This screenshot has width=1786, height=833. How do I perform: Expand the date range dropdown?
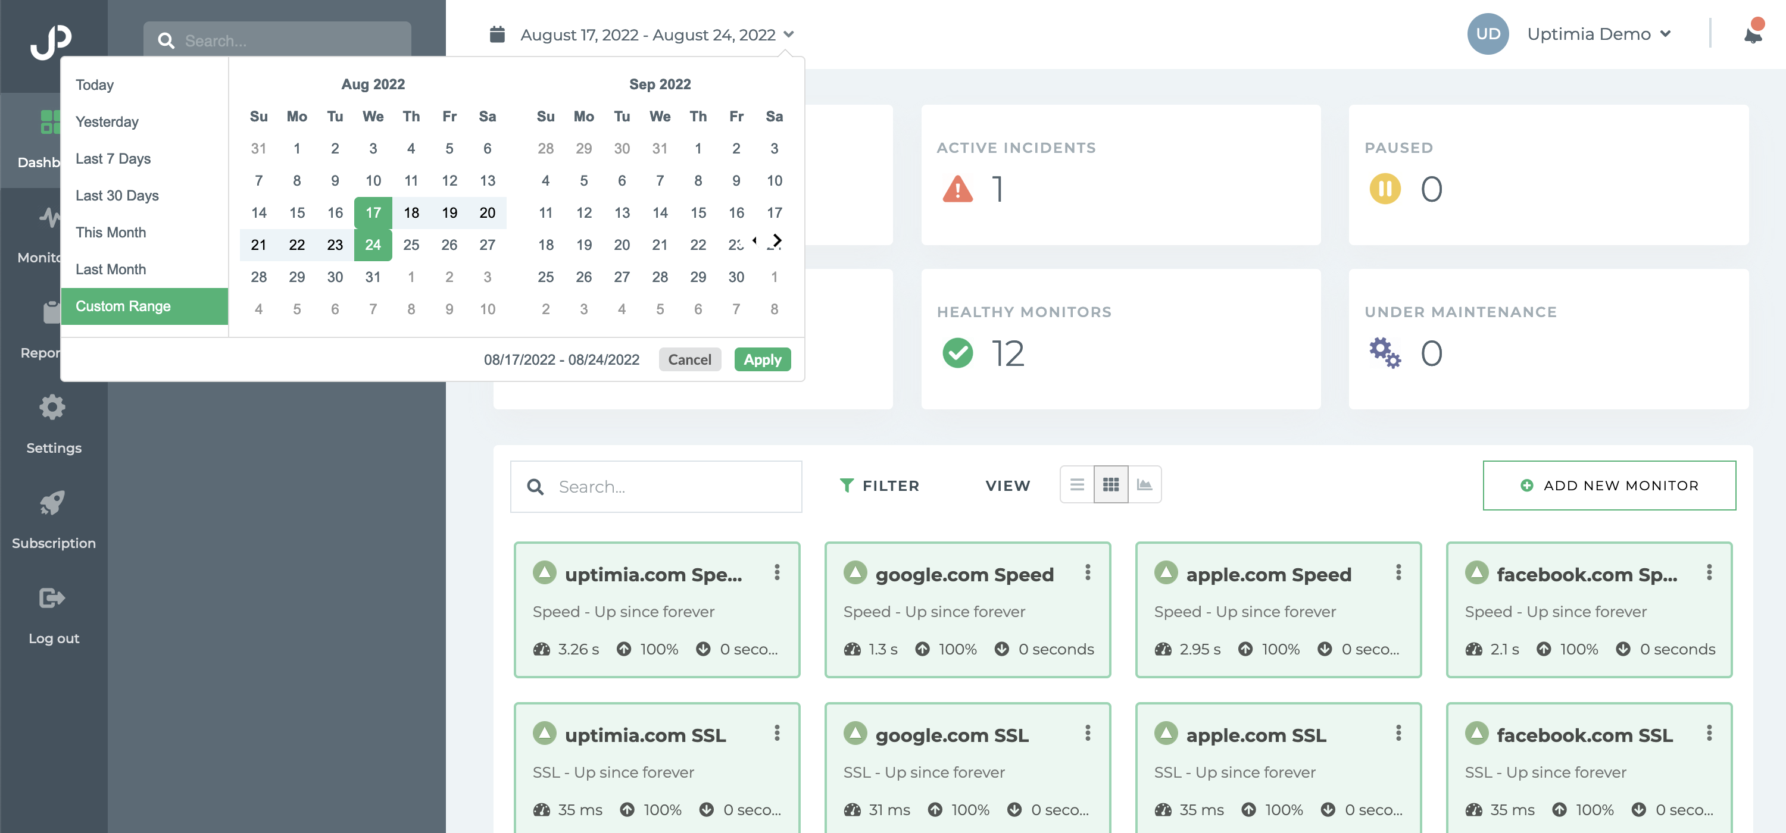point(788,34)
